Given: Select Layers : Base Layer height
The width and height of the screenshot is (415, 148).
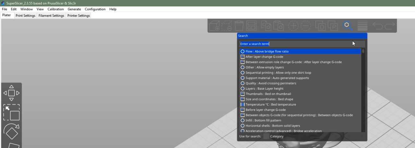Looking at the screenshot, I should pos(300,88).
